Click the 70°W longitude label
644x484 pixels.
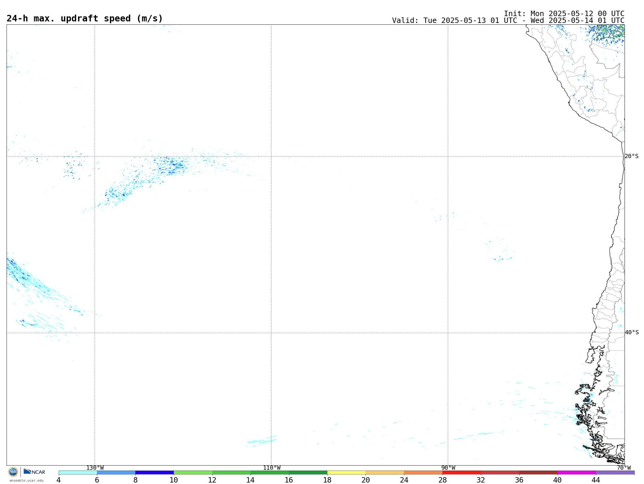coord(624,468)
